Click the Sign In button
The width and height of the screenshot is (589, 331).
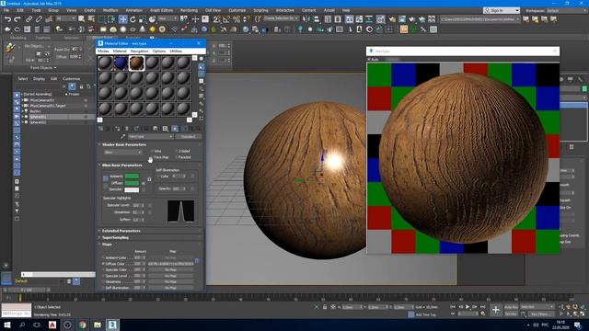(x=502, y=10)
